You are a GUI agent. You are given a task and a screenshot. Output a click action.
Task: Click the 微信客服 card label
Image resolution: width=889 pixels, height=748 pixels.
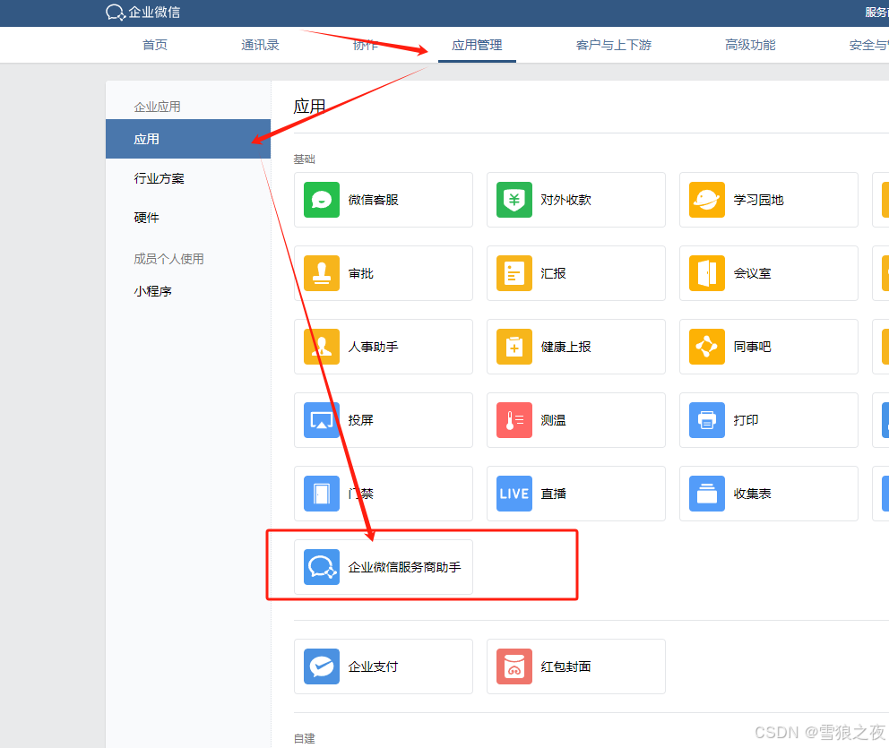click(x=373, y=200)
